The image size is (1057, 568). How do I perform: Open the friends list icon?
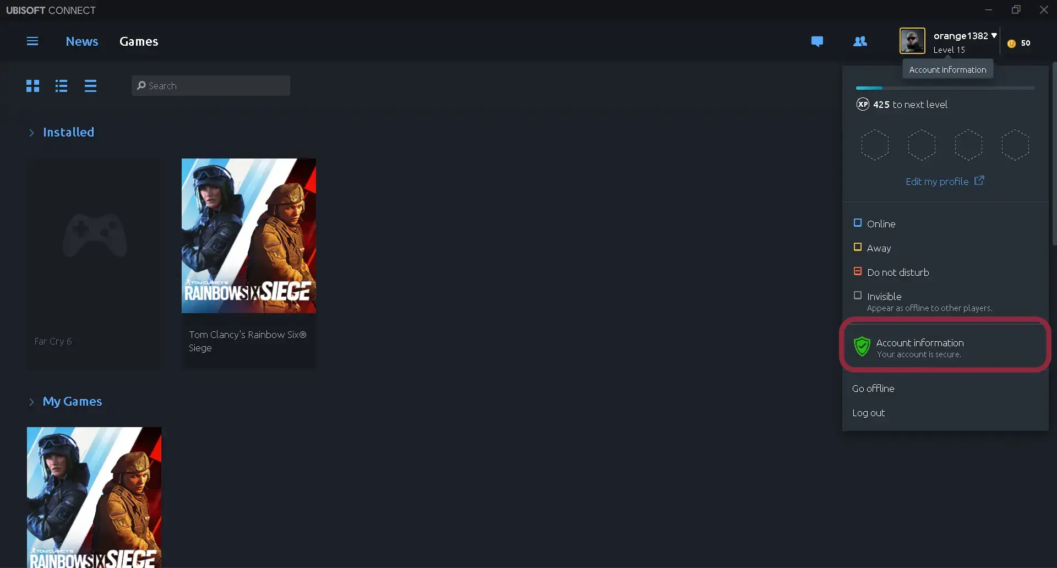click(860, 41)
